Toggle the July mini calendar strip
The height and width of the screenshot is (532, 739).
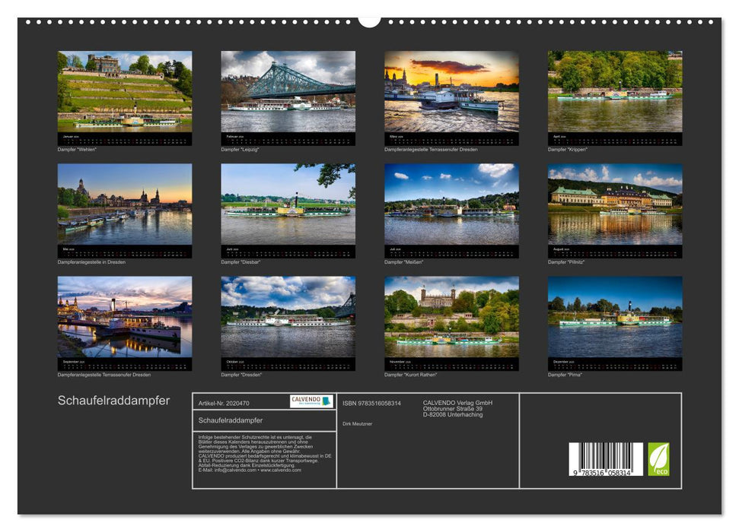(x=452, y=251)
